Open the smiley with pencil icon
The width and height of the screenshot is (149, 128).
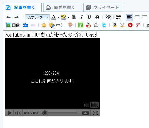[x=52, y=25]
